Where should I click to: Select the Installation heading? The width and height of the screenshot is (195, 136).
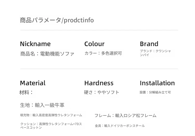click(x=157, y=83)
